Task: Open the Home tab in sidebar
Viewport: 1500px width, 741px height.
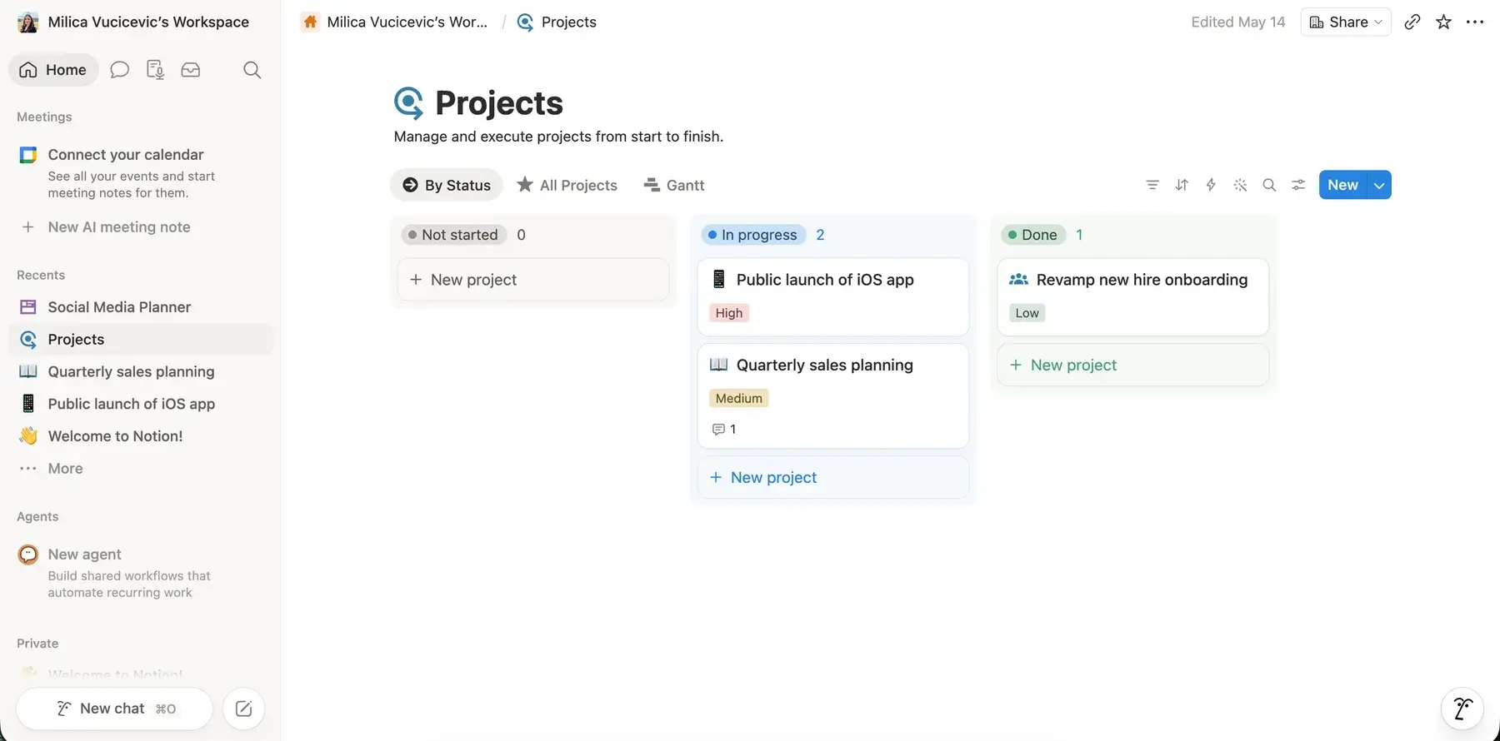Action: pos(53,70)
